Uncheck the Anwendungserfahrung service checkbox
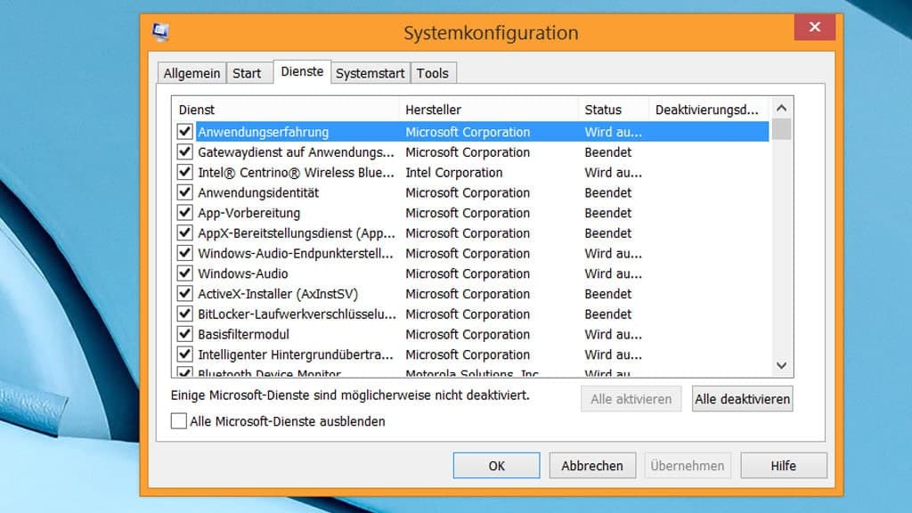 click(185, 132)
